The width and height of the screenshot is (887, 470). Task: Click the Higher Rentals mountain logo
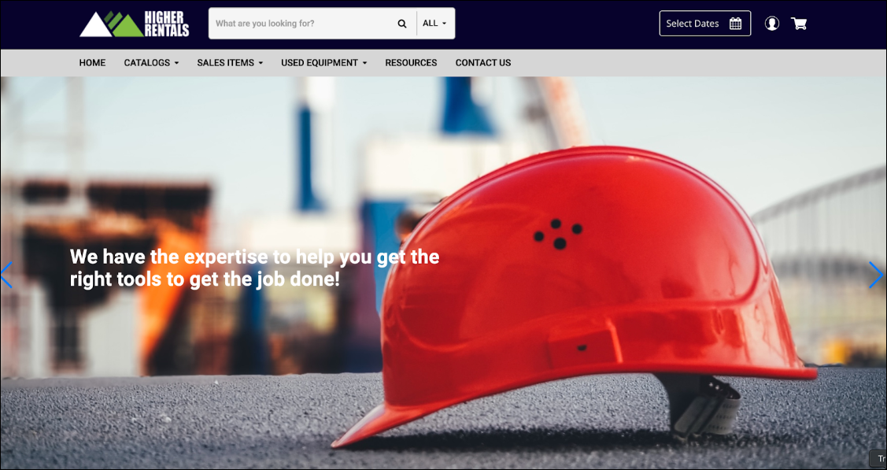click(112, 24)
